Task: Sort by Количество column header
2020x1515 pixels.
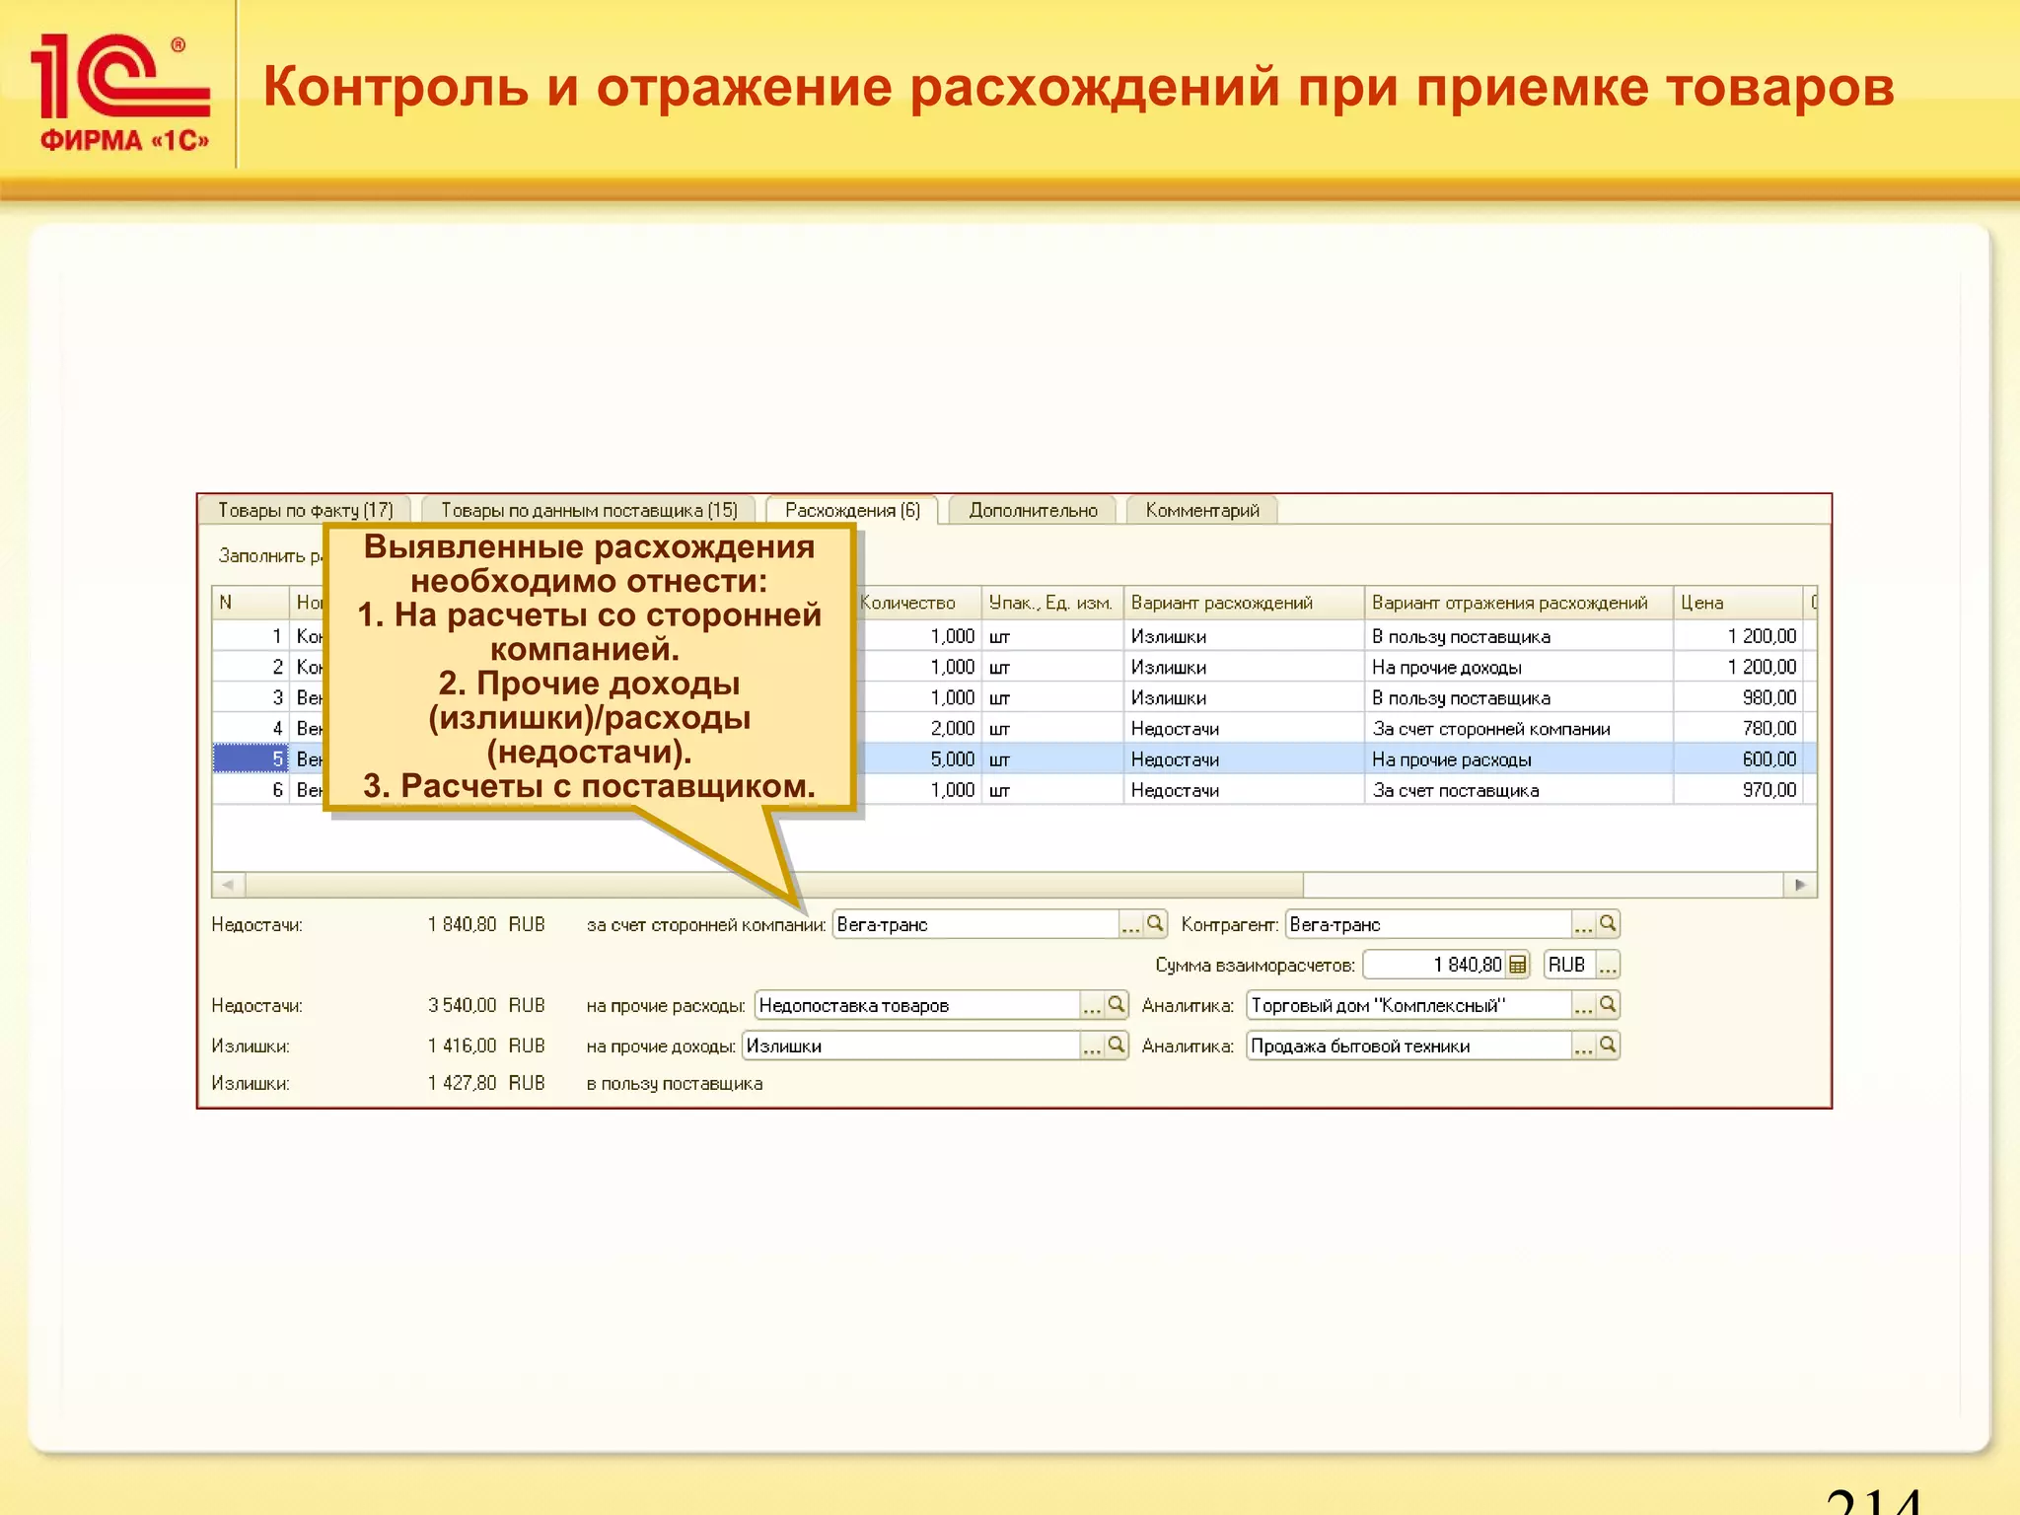Action: [x=917, y=603]
